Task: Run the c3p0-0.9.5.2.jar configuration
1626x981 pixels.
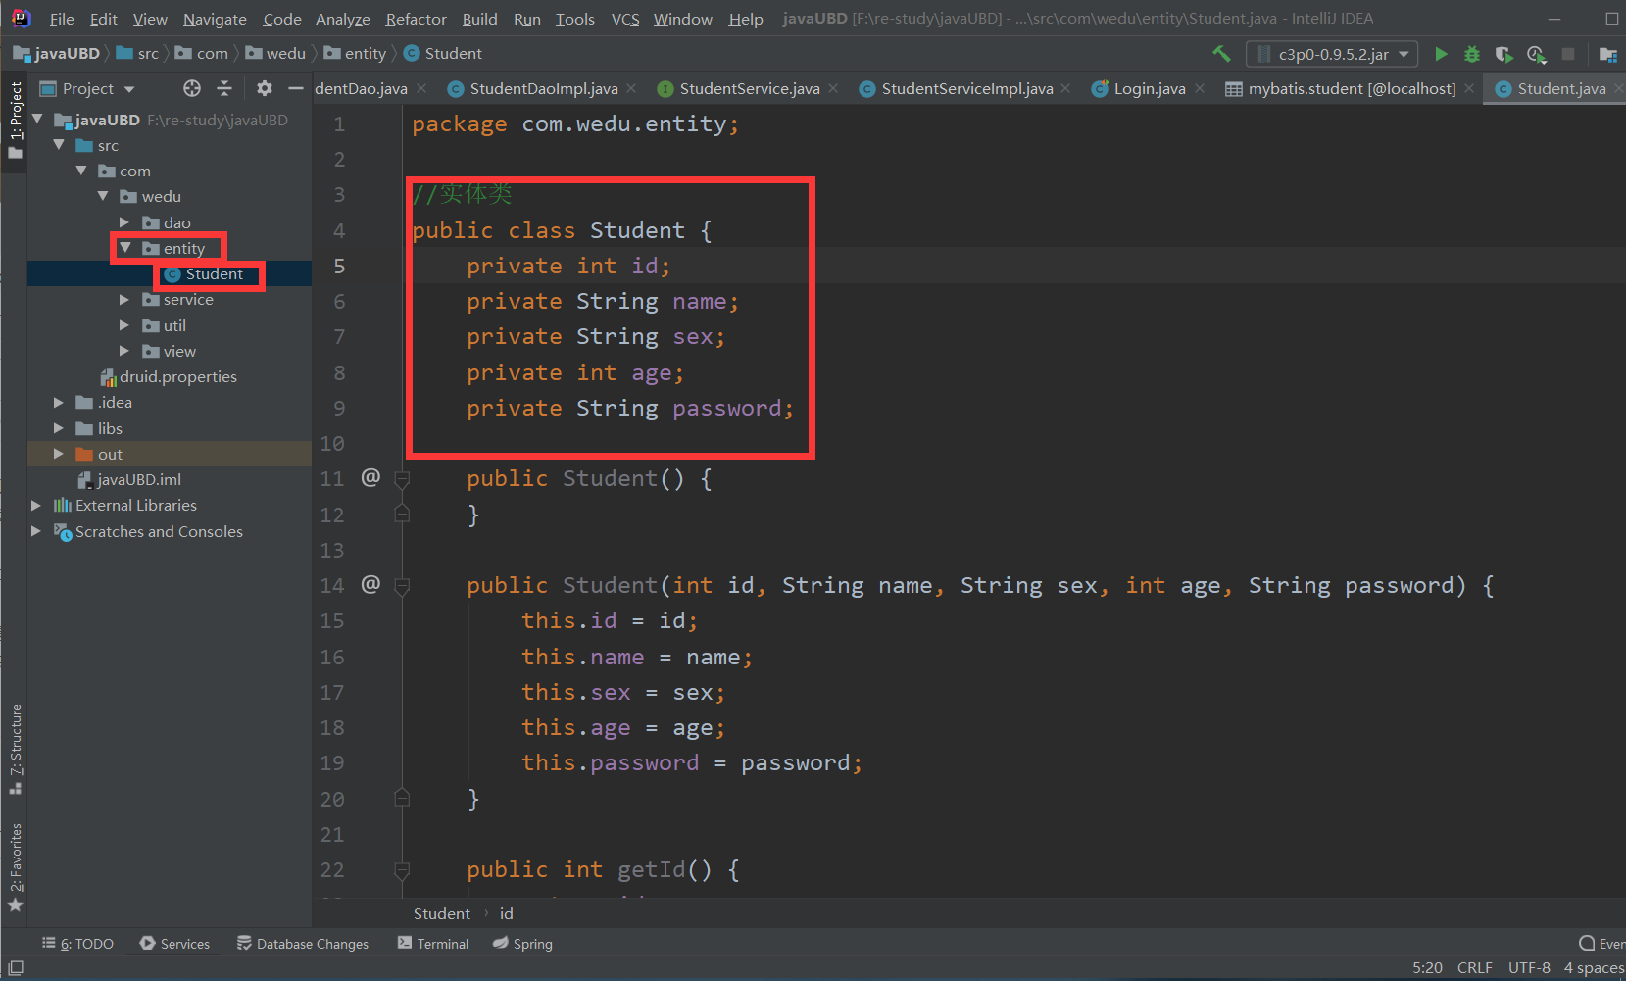Action: [1441, 54]
